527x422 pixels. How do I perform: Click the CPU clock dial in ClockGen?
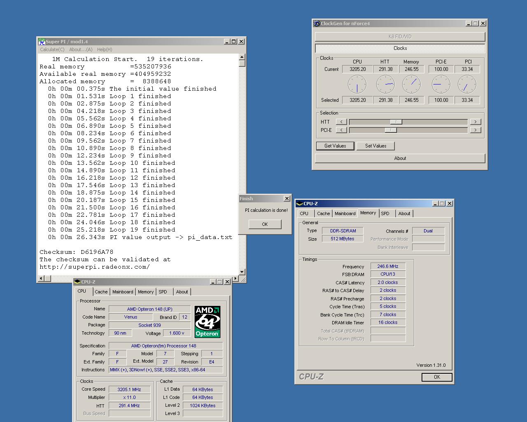point(357,84)
